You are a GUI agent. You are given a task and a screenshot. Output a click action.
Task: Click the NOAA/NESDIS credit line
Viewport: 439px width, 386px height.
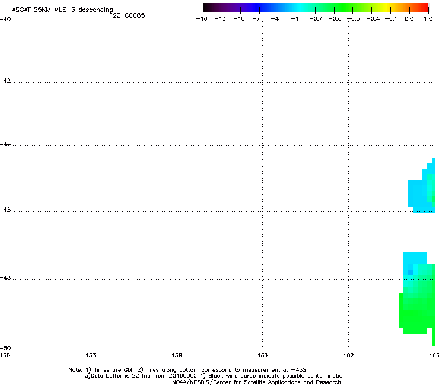tap(256, 382)
